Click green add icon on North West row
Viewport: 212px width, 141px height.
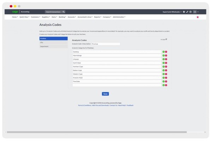[x=164, y=63]
